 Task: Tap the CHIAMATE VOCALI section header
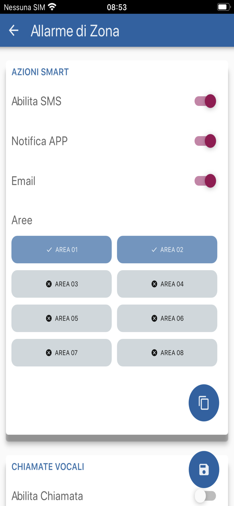click(48, 467)
